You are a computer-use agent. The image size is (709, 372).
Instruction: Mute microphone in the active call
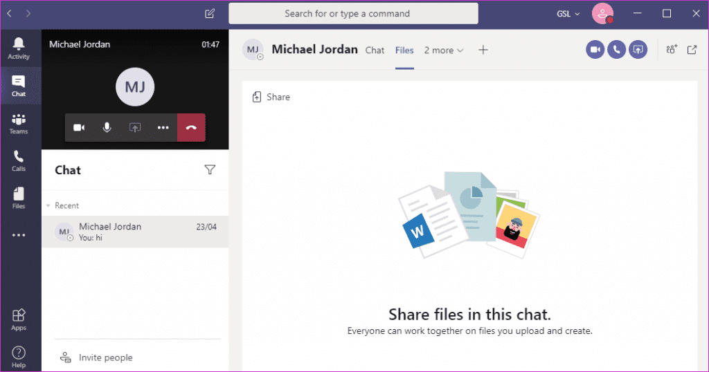107,128
